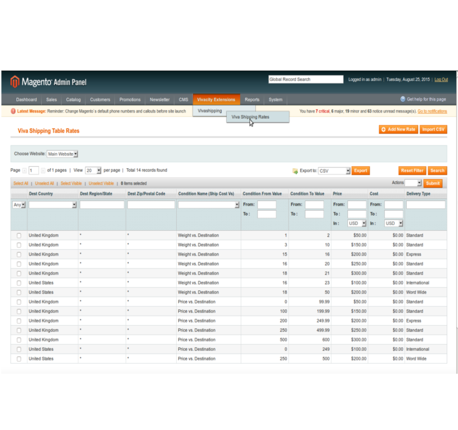Tick checkbox for United Kingdom weight 3 to 10 row
The width and height of the screenshot is (458, 430).
[x=19, y=245]
